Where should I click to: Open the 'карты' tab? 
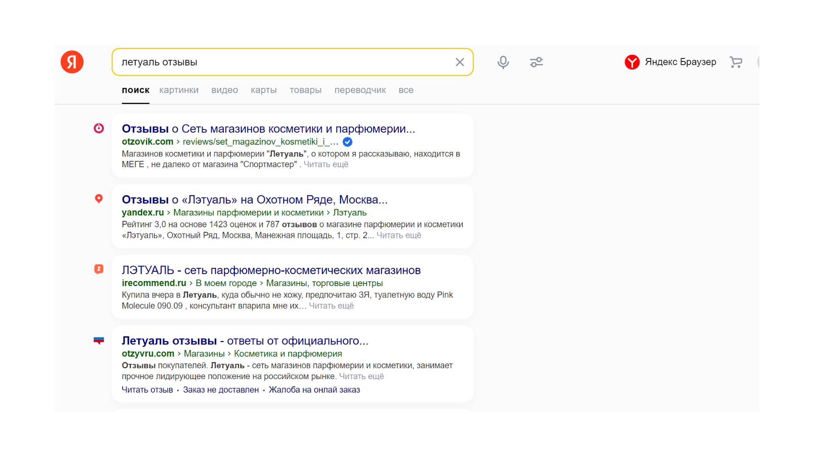(x=264, y=90)
